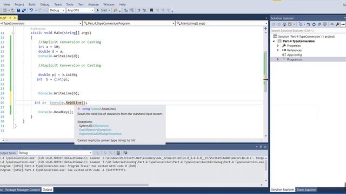Click the Output panel auto-hide pin
This screenshot has width=346, height=194.
[x=261, y=147]
